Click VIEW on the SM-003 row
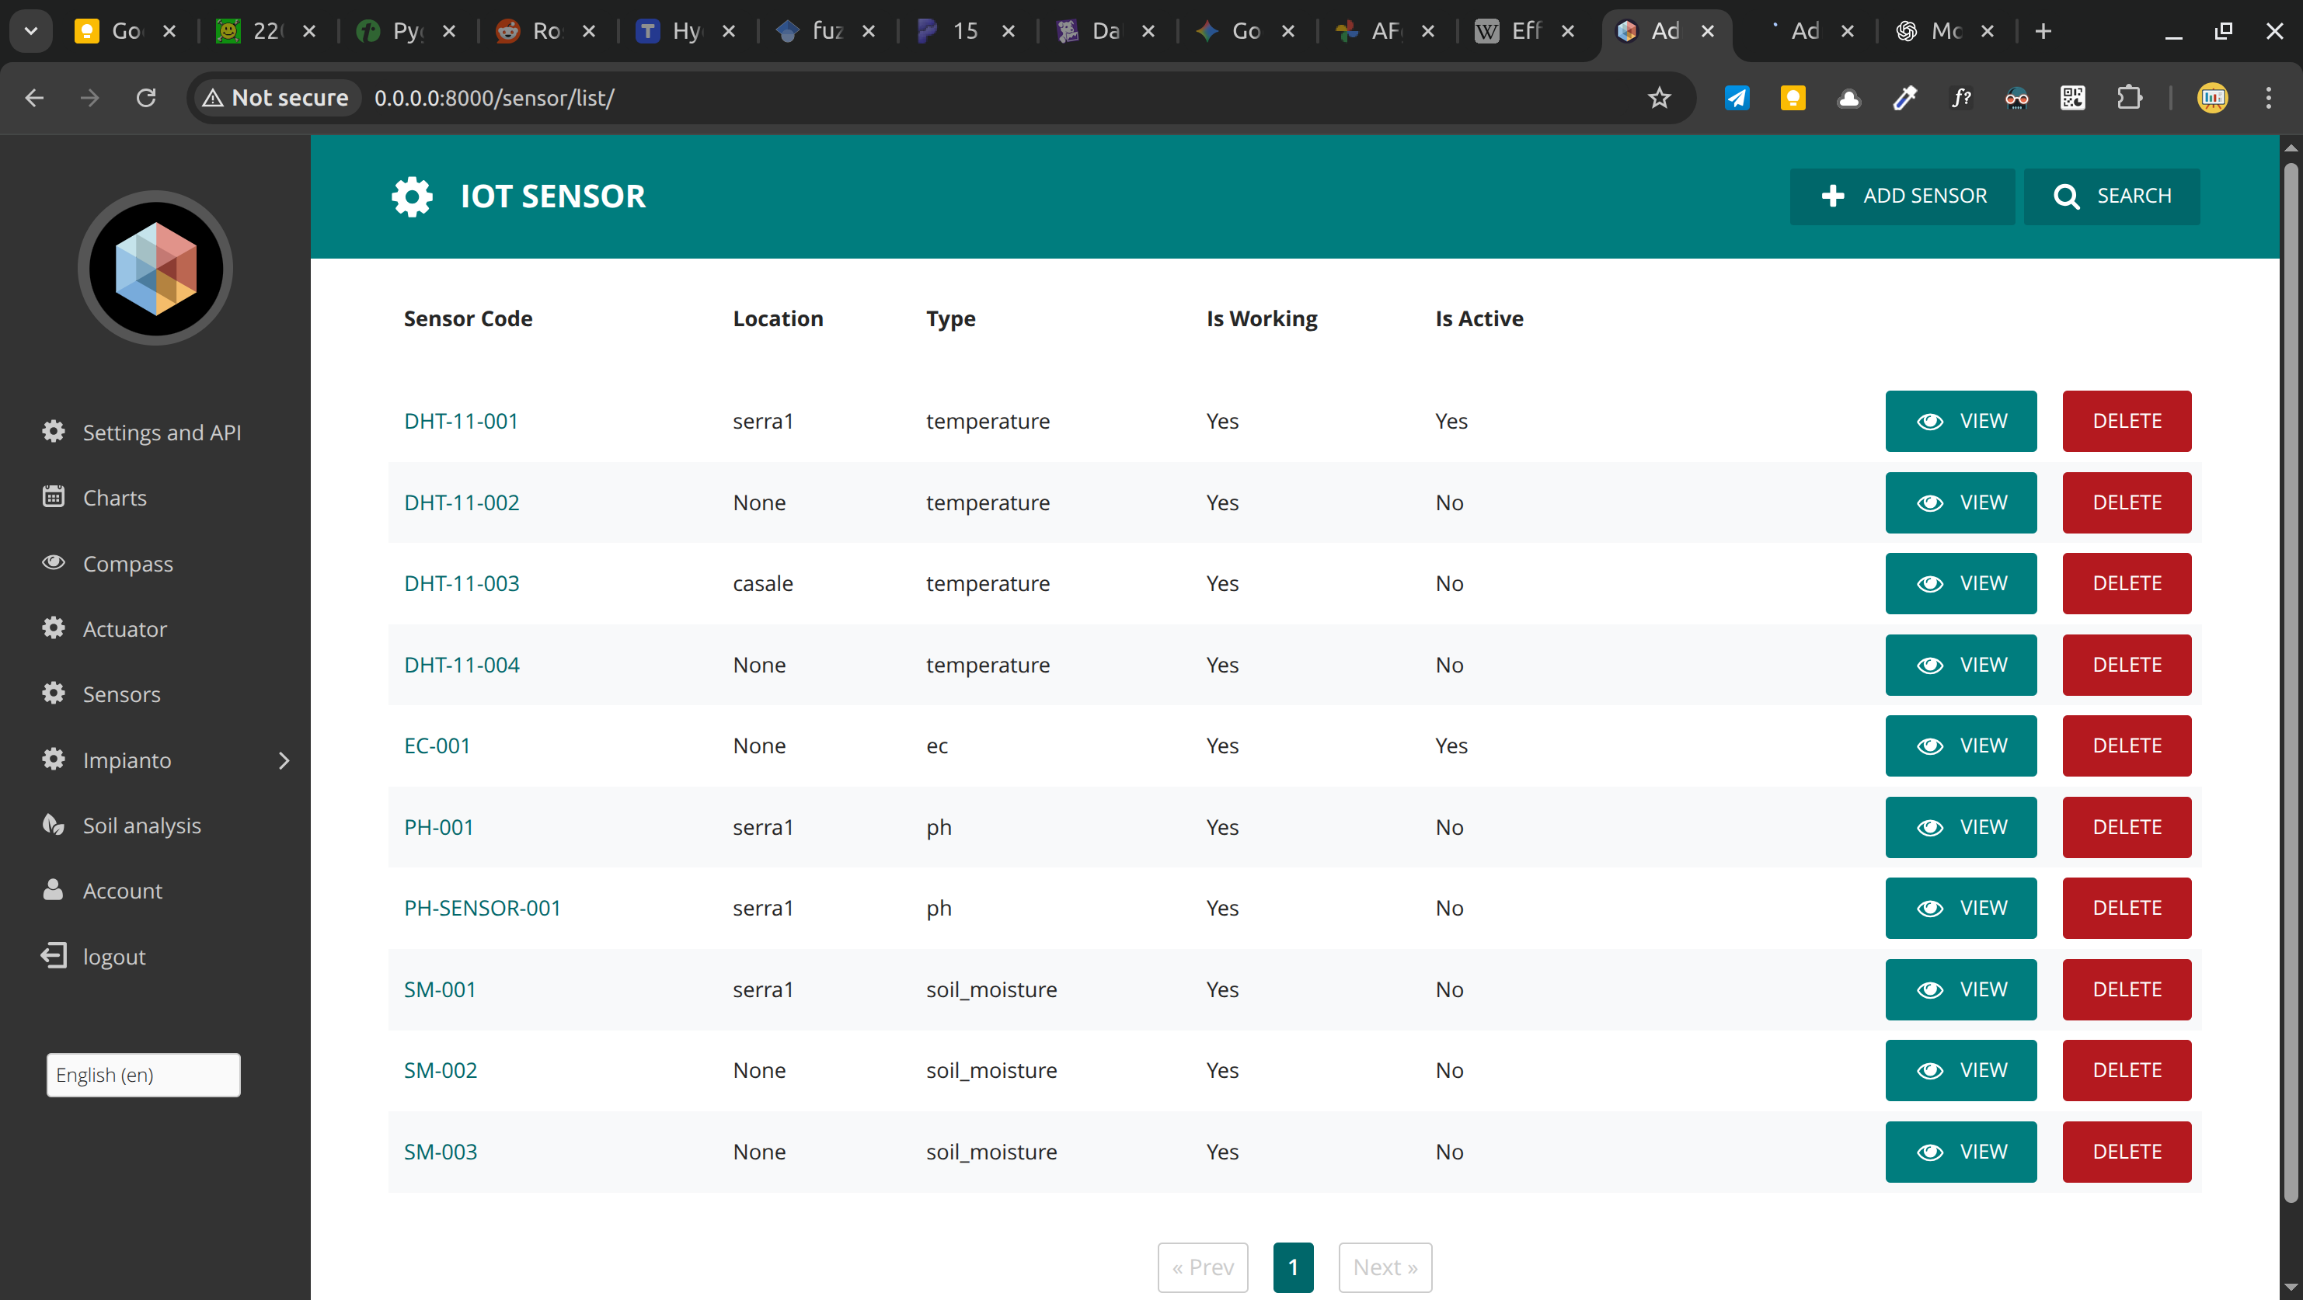This screenshot has width=2303, height=1300. tap(1960, 1151)
